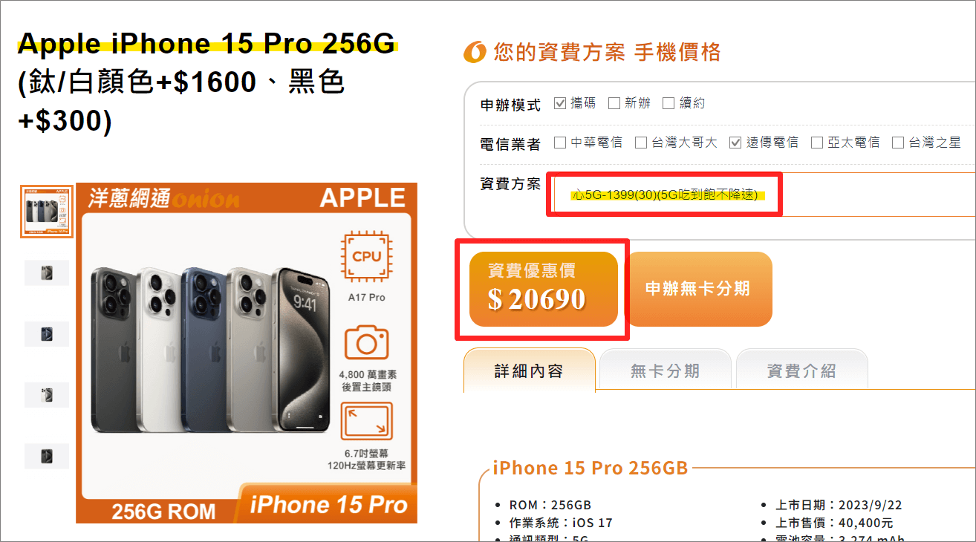This screenshot has height=542, width=976.
Task: Click the camera icon in product image
Action: click(366, 343)
